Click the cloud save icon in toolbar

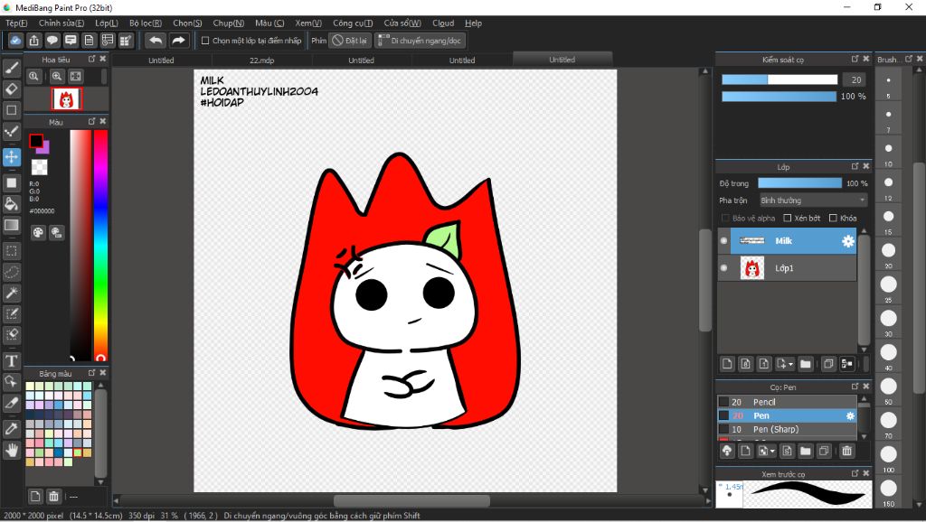(15, 41)
